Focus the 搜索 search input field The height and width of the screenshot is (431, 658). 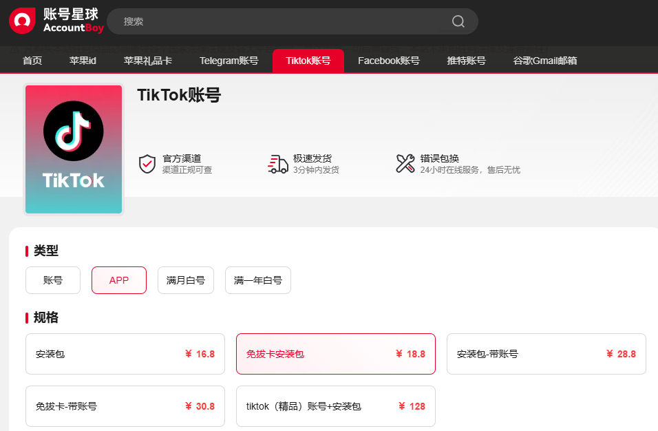tap(293, 21)
